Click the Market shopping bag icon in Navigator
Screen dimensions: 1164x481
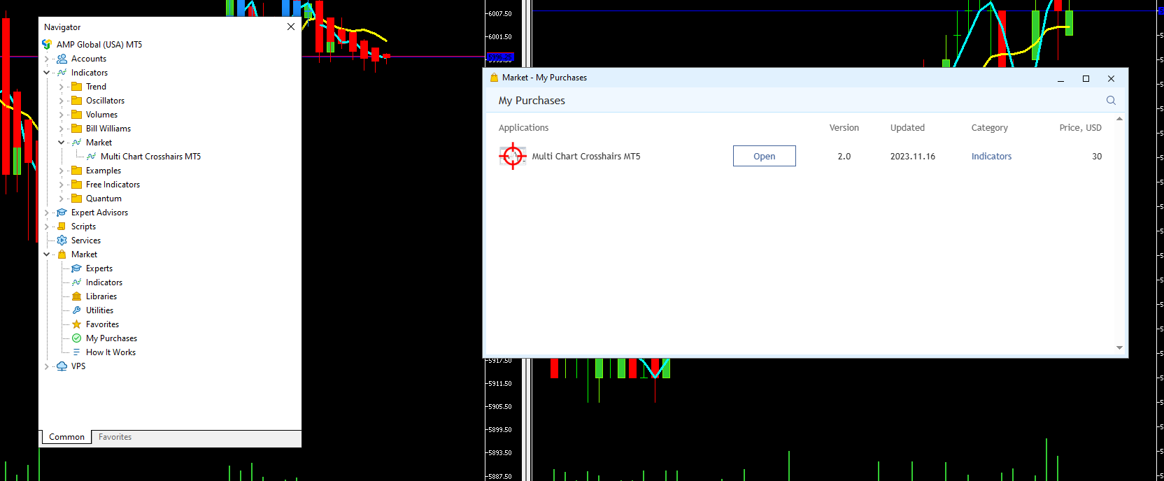click(x=62, y=254)
